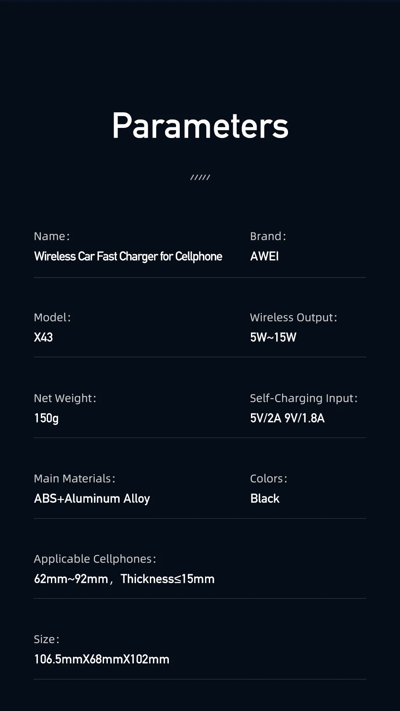Click the Parameters heading
The height and width of the screenshot is (711, 400).
coord(200,126)
